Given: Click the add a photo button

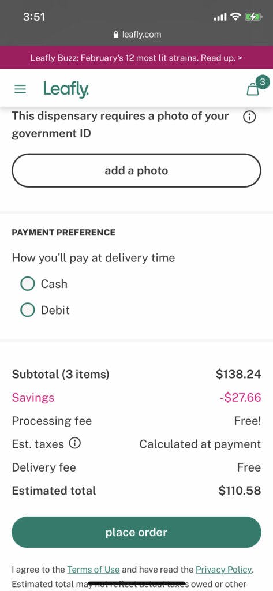Looking at the screenshot, I should [136, 170].
